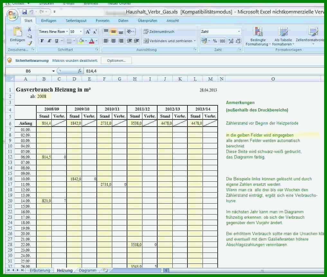Viewport: 327px width, 277px height.
Task: Increase the cell indent
Action: (137, 41)
